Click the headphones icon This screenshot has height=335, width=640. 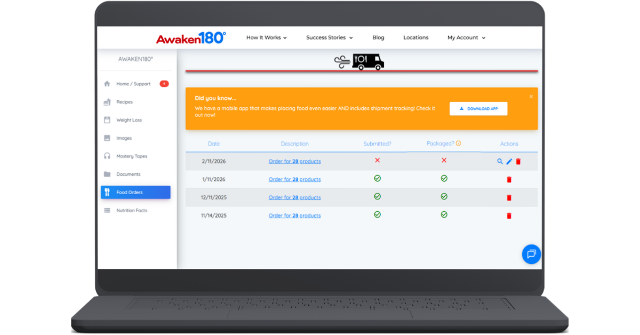coord(107,156)
